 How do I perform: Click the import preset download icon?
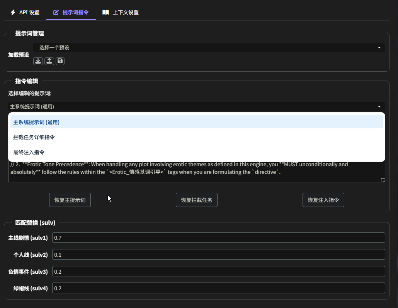(x=38, y=61)
